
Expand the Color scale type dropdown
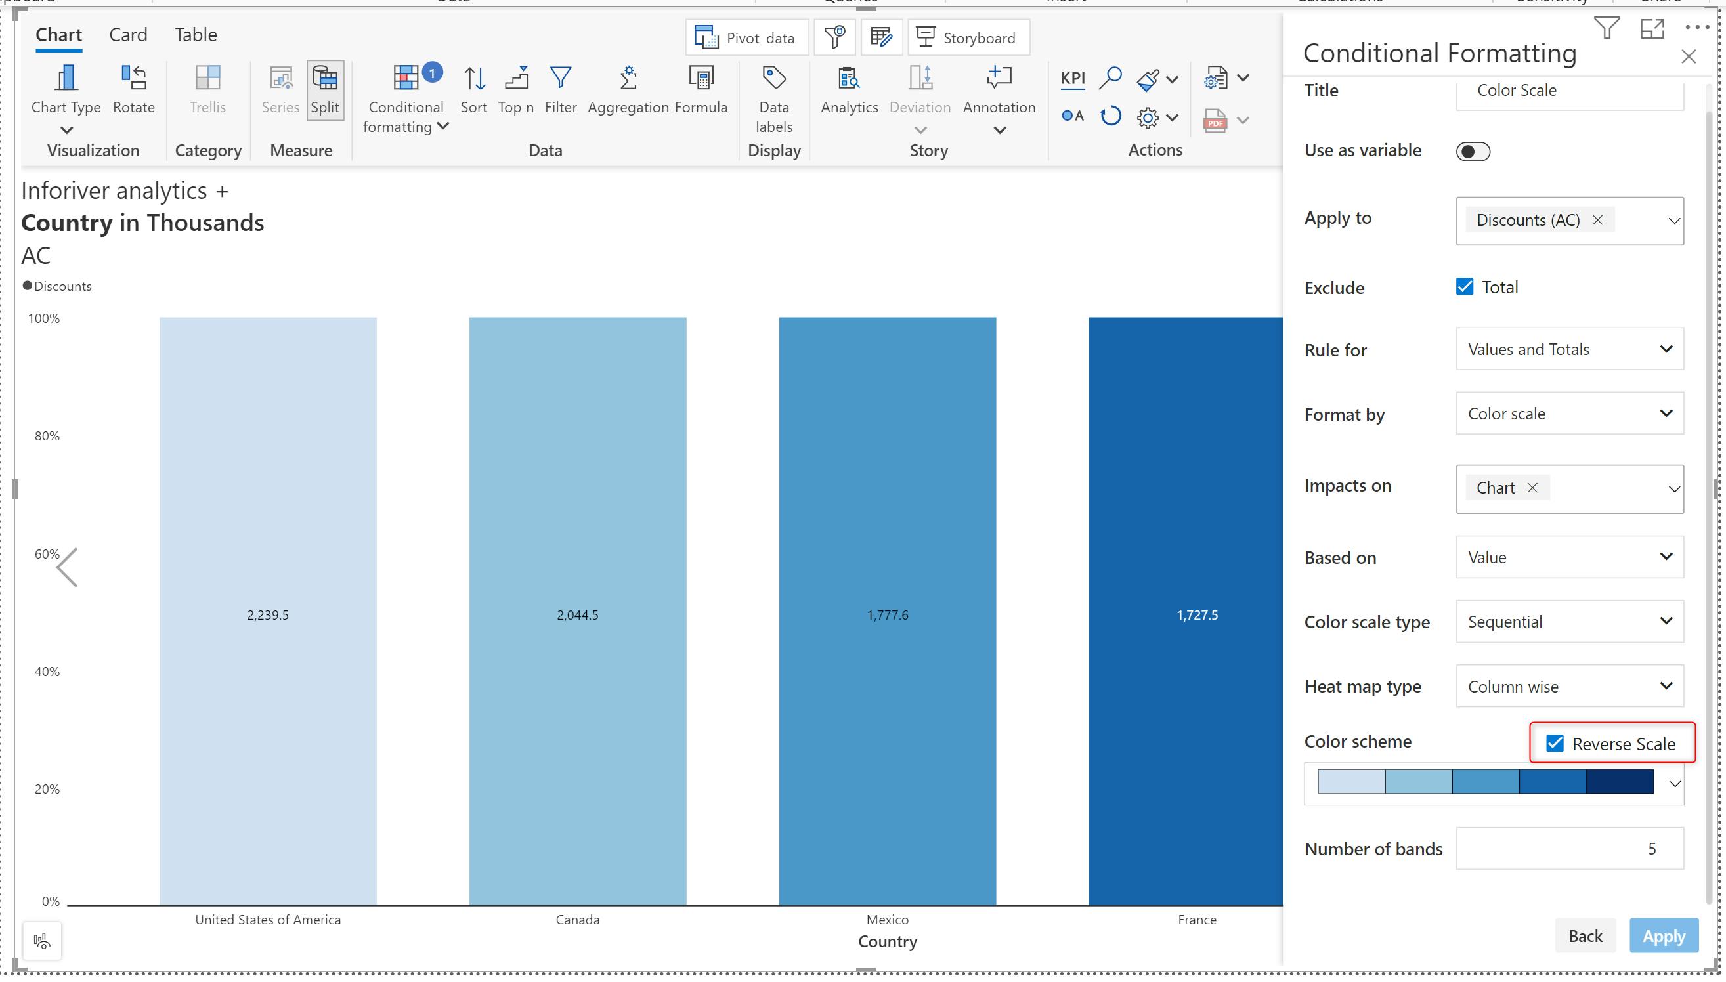1569,621
